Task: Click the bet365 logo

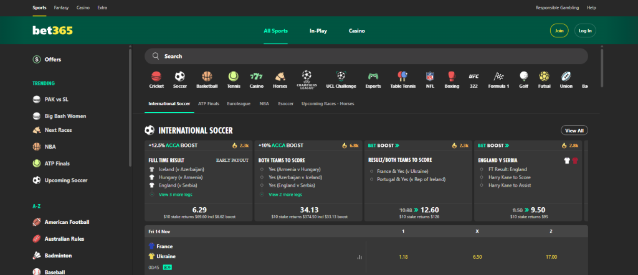Action: [x=52, y=30]
